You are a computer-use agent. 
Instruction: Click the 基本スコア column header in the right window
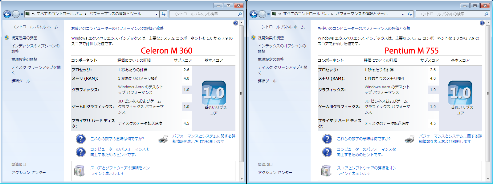pos(460,60)
